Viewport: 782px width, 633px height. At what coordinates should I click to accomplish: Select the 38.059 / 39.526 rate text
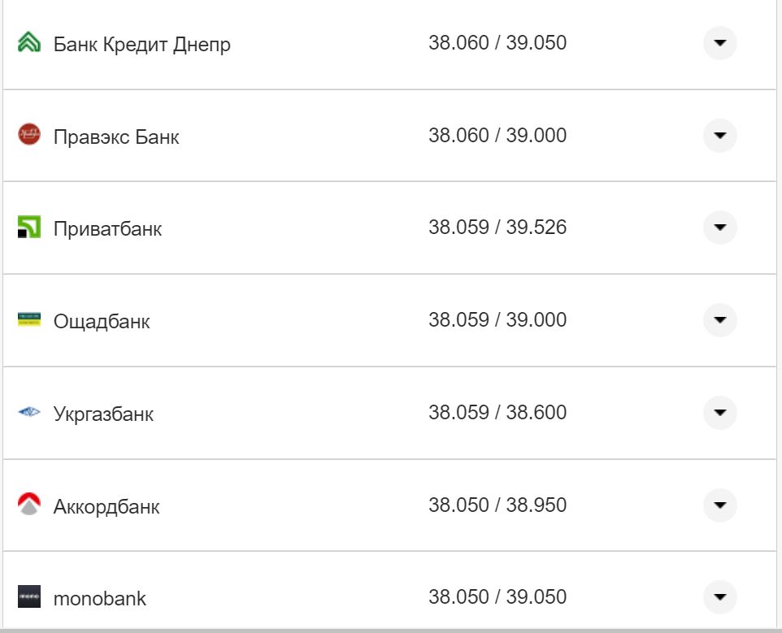pyautogui.click(x=499, y=228)
